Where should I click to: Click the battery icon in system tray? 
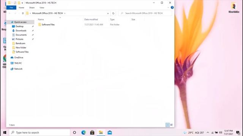[216, 133]
